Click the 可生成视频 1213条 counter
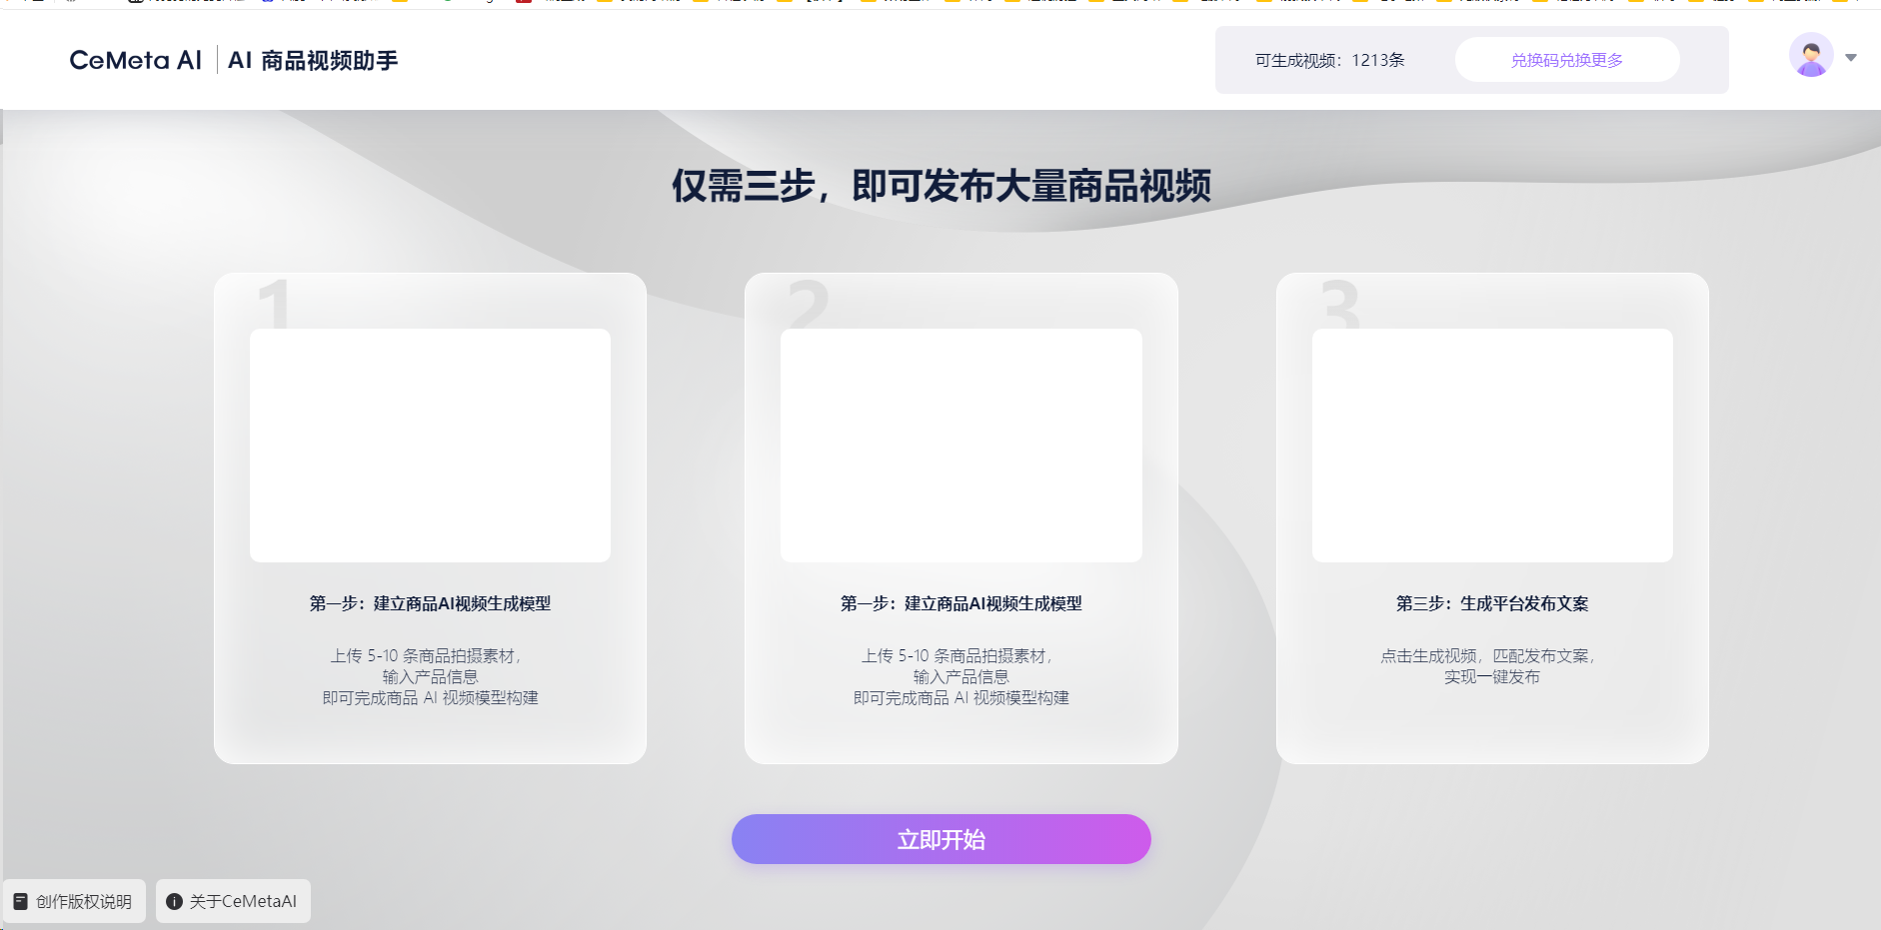The height and width of the screenshot is (930, 1881). (1329, 61)
